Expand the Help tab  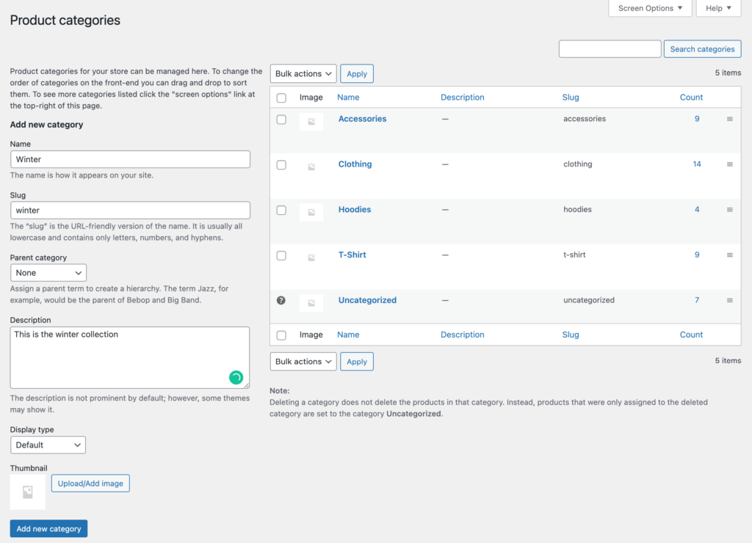tap(717, 8)
